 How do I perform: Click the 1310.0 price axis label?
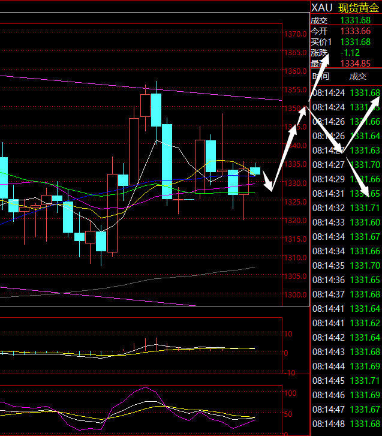coord(296,257)
